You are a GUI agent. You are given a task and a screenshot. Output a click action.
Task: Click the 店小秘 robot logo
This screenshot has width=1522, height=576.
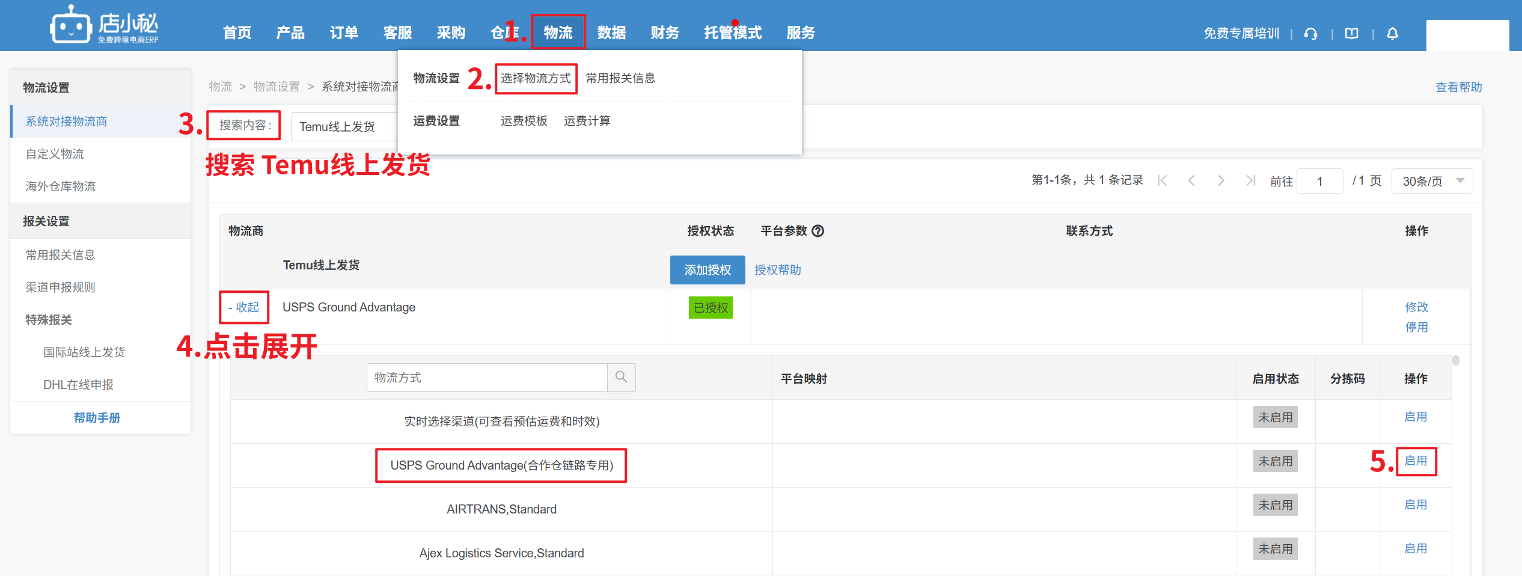[x=70, y=25]
